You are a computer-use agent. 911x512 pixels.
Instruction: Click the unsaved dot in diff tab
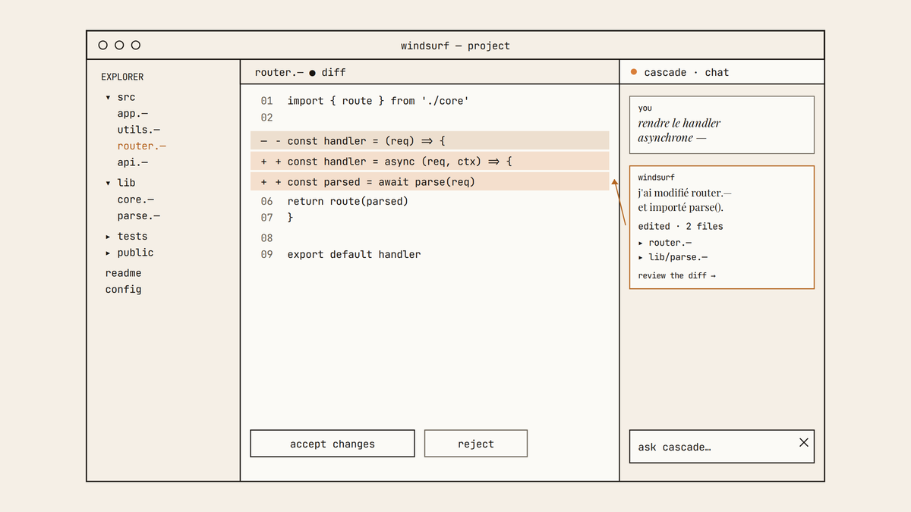(313, 73)
